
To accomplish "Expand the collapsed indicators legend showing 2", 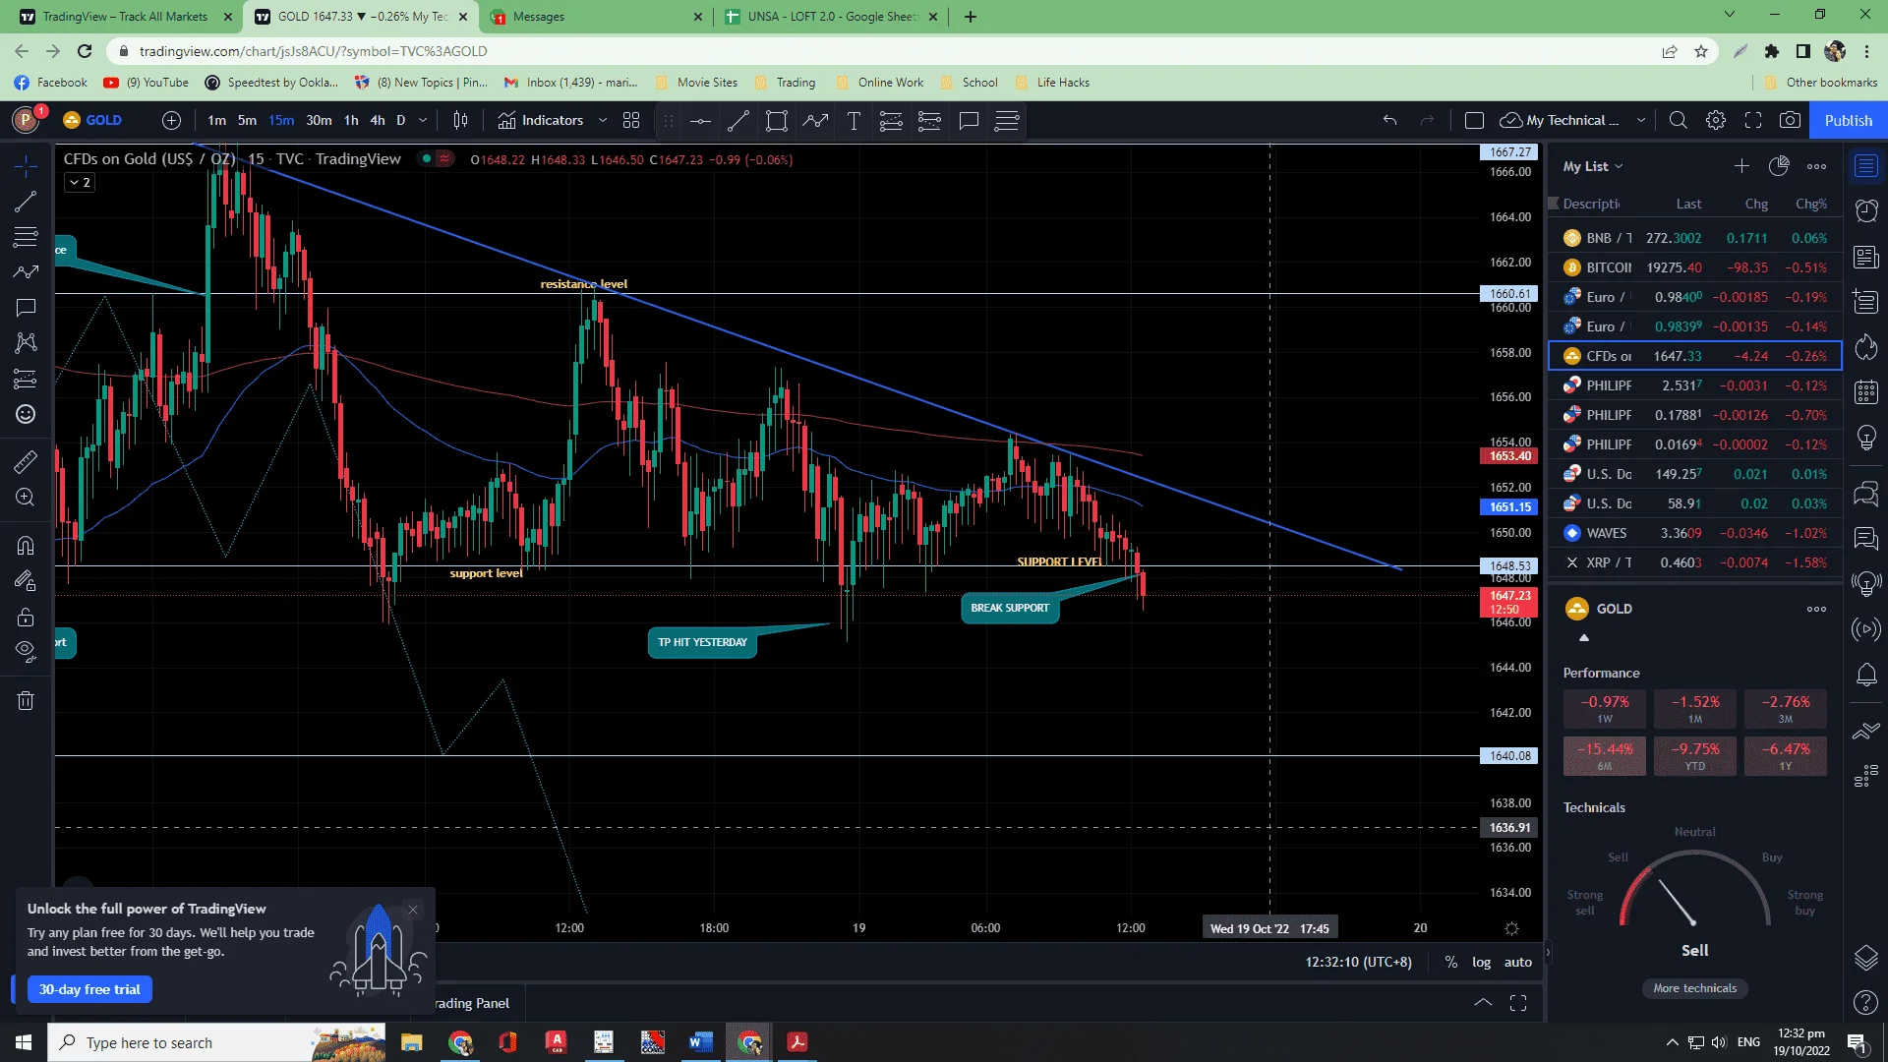I will coord(80,182).
